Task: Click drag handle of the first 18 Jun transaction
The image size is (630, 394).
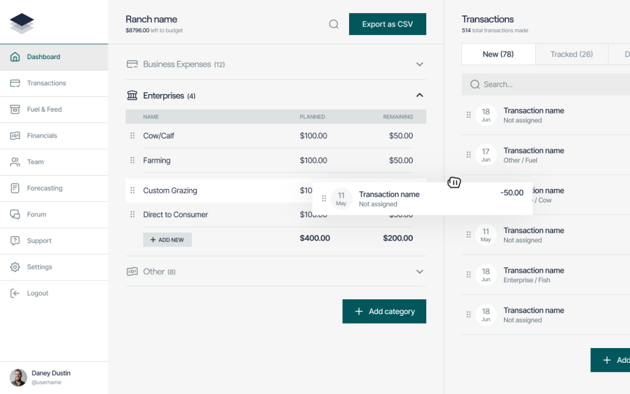Action: (468, 115)
